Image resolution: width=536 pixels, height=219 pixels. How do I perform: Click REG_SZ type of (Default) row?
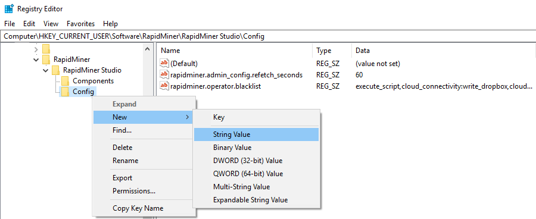pos(328,64)
